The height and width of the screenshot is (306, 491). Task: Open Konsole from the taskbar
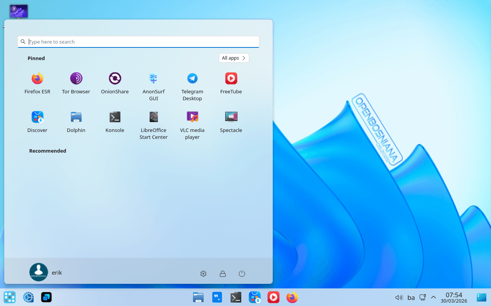[236, 297]
